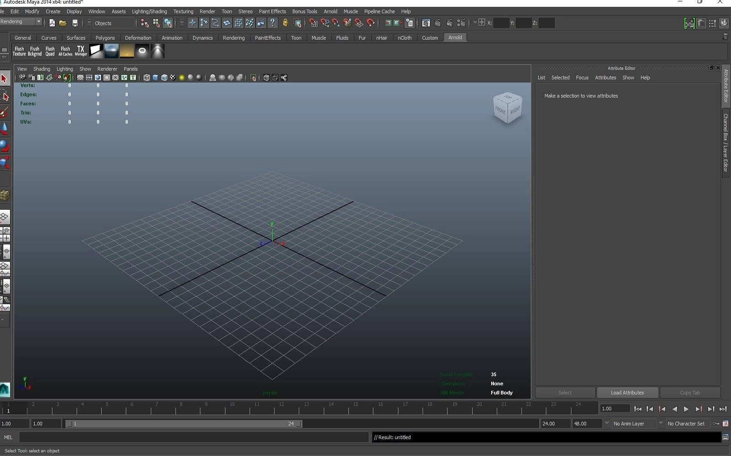The width and height of the screenshot is (731, 456).
Task: Click the range slider bar showing 1 to 24
Action: pos(183,424)
